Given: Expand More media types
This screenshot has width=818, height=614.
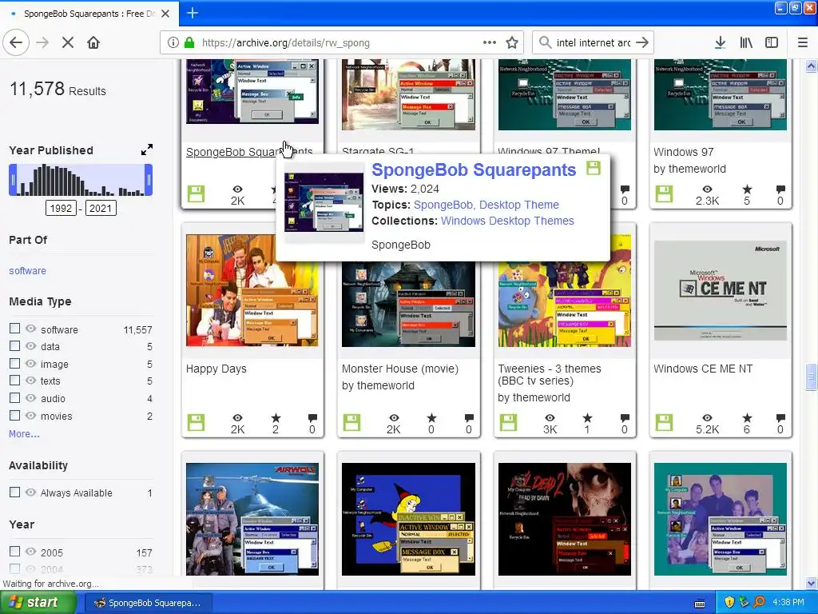Looking at the screenshot, I should point(24,434).
